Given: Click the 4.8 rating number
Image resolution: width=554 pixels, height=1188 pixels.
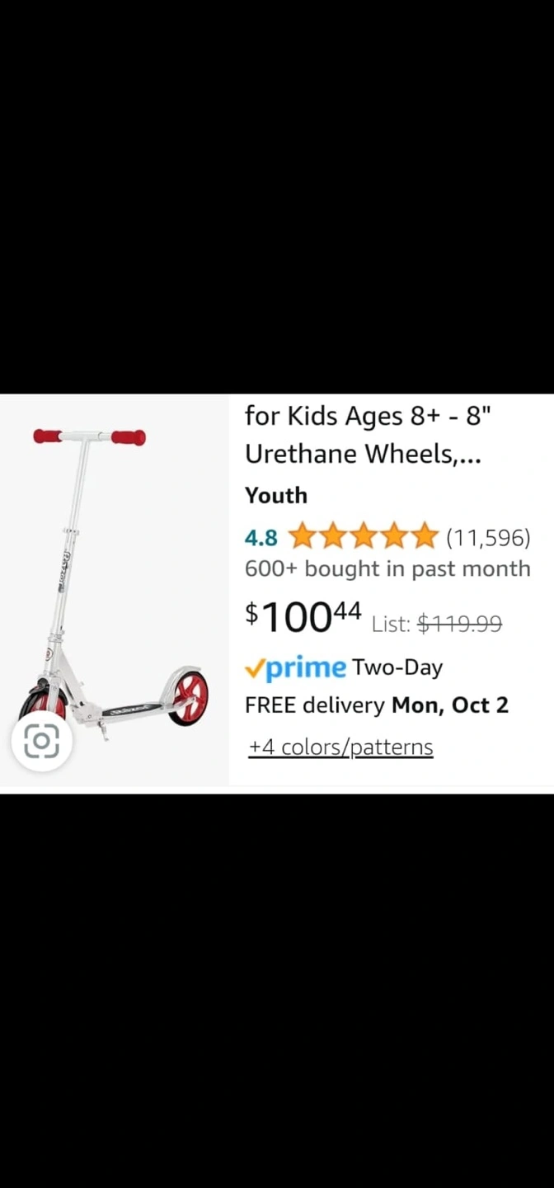Looking at the screenshot, I should pyautogui.click(x=261, y=538).
